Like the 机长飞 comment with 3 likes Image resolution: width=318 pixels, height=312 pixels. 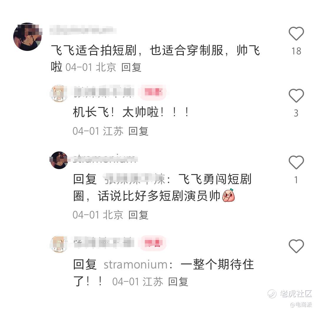[296, 96]
